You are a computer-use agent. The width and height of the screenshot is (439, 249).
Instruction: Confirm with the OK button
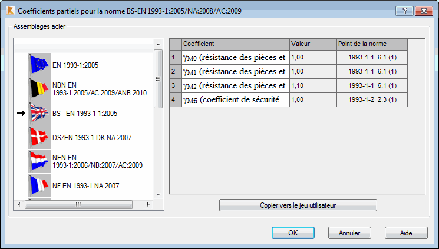click(x=293, y=233)
